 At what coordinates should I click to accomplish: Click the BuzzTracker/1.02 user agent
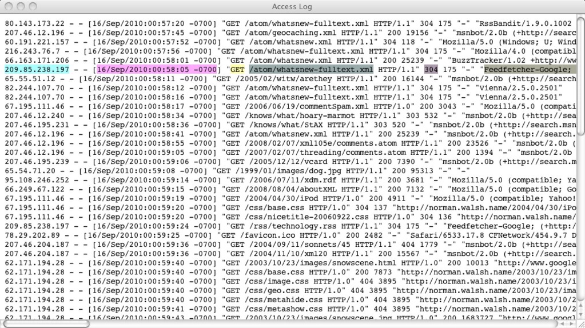click(x=488, y=61)
